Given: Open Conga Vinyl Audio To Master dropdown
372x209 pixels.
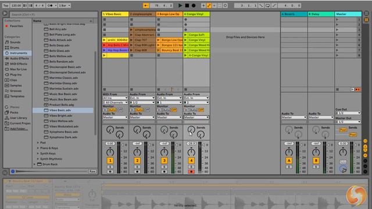Looking at the screenshot, I should tap(196, 117).
